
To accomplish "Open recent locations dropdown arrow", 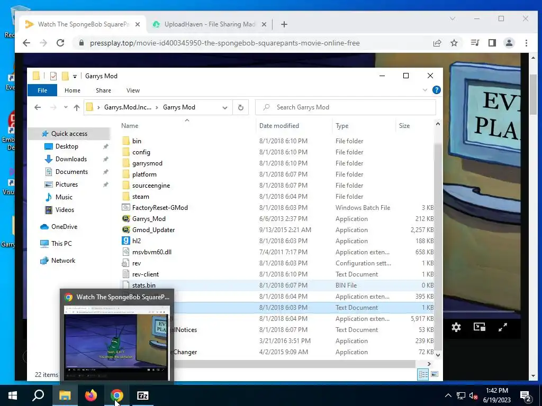I will [66, 107].
